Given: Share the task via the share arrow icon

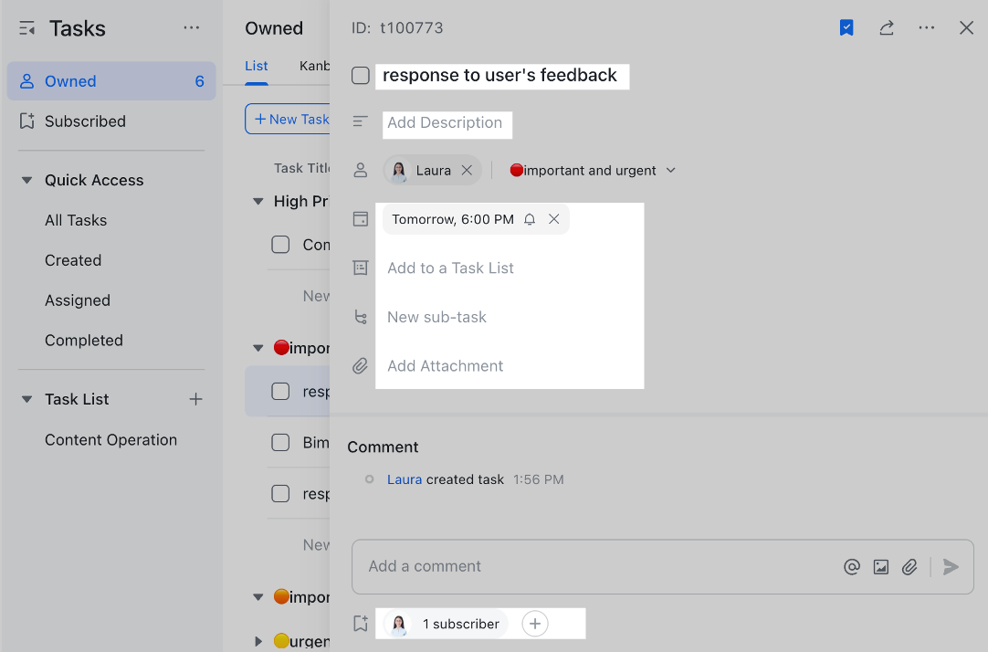Looking at the screenshot, I should coord(886,27).
